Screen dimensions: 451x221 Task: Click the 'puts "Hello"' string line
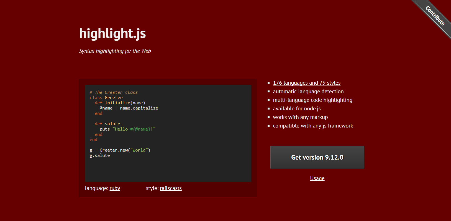click(x=127, y=129)
